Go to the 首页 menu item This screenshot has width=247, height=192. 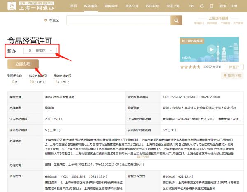pyautogui.click(x=73, y=6)
